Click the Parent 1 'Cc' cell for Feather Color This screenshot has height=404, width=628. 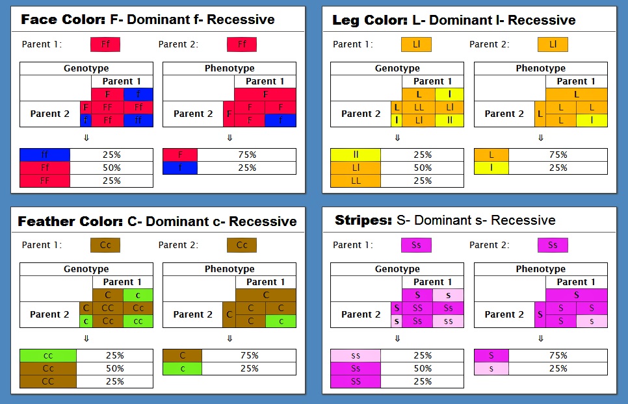105,245
